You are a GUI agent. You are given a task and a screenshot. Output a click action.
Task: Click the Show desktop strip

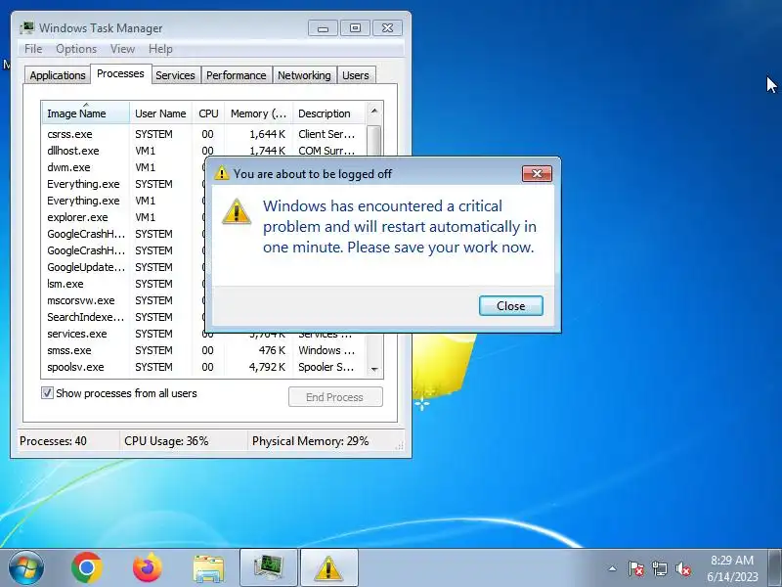coord(775,568)
